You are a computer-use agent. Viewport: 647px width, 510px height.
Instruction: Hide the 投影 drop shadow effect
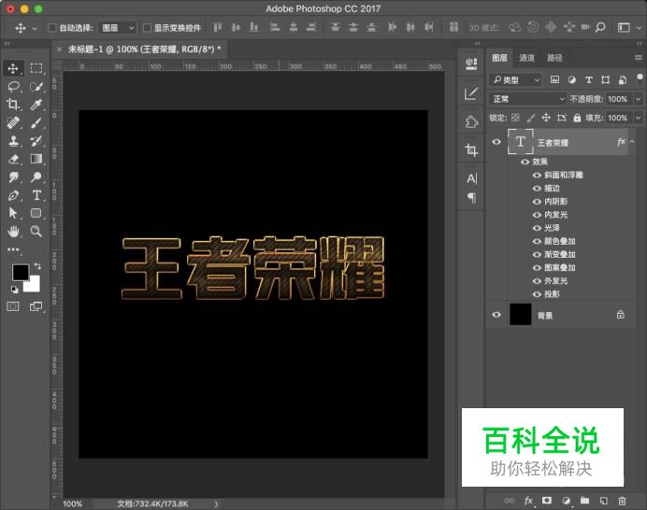click(x=537, y=294)
